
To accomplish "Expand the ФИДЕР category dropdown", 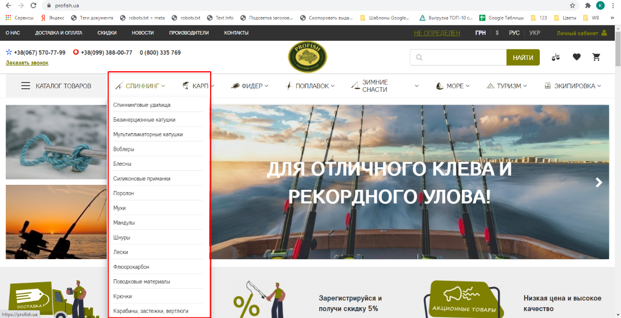I will pos(249,86).
